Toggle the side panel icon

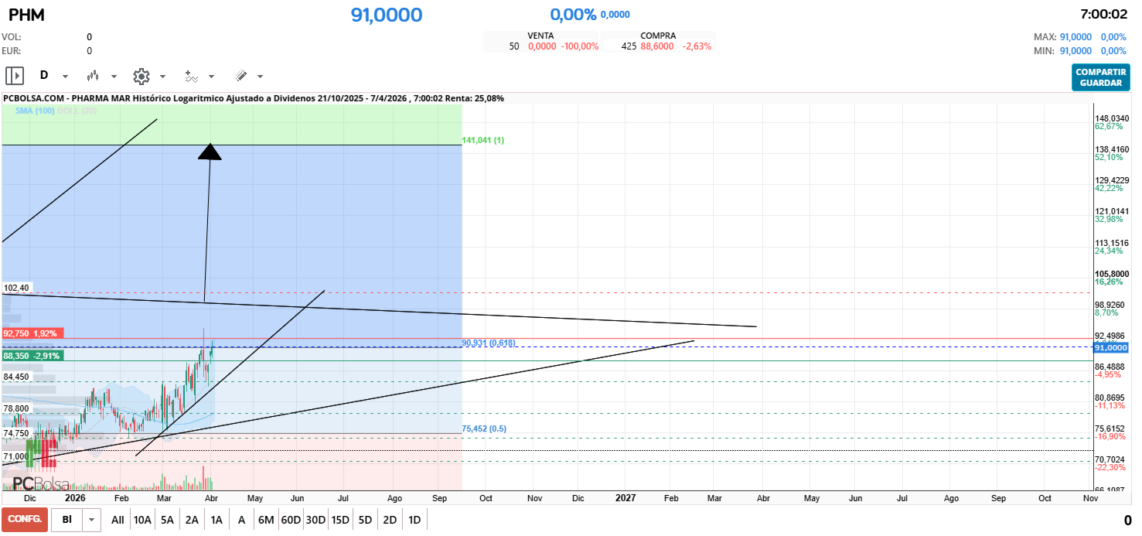(x=15, y=76)
